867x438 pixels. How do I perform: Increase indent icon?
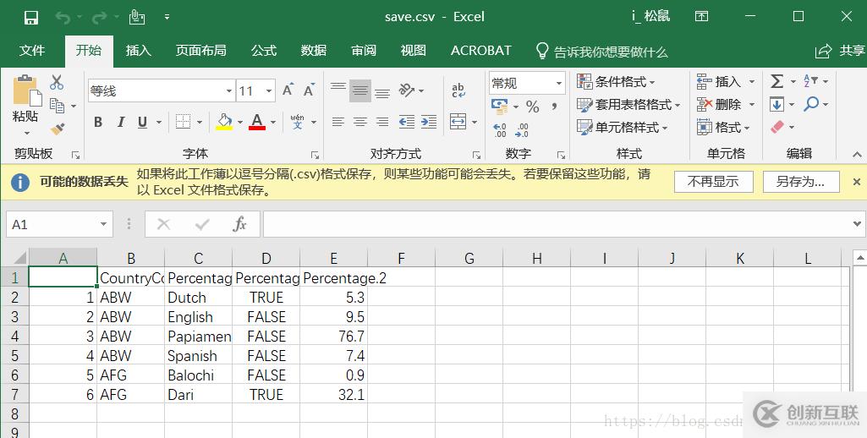click(x=429, y=122)
